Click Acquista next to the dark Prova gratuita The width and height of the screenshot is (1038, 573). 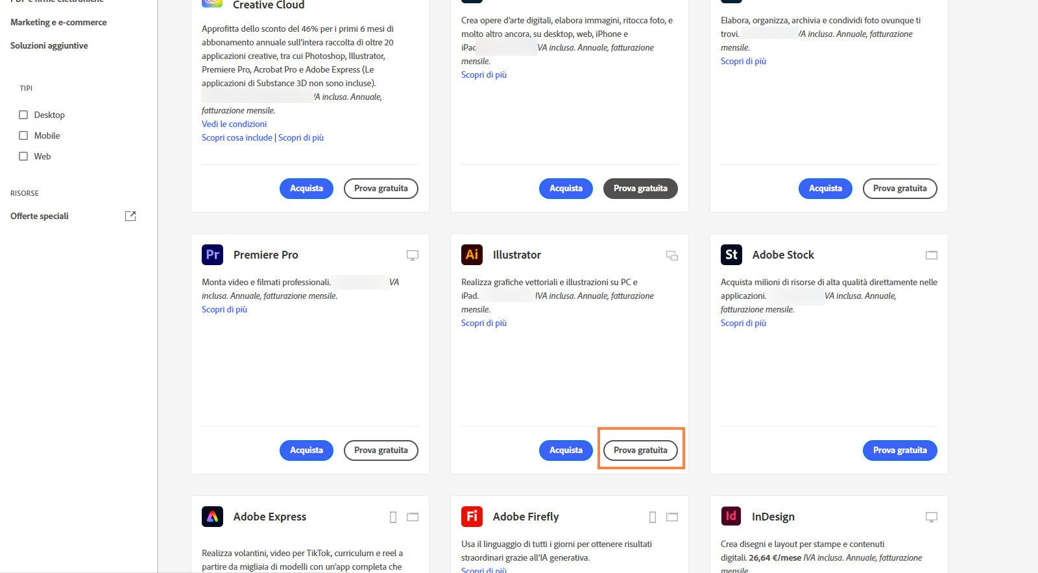click(x=566, y=189)
